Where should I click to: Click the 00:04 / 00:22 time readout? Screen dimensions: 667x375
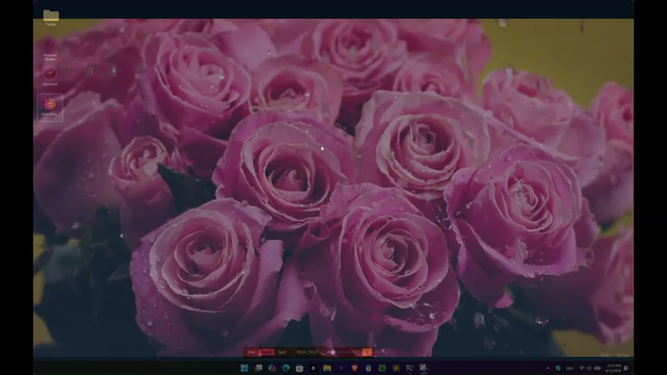pos(307,352)
